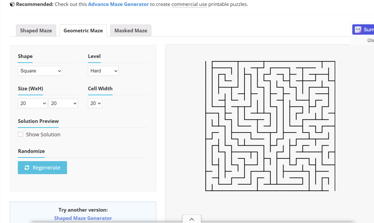The height and width of the screenshot is (223, 374).
Task: Select the Geometric Maze tab
Action: click(x=83, y=31)
